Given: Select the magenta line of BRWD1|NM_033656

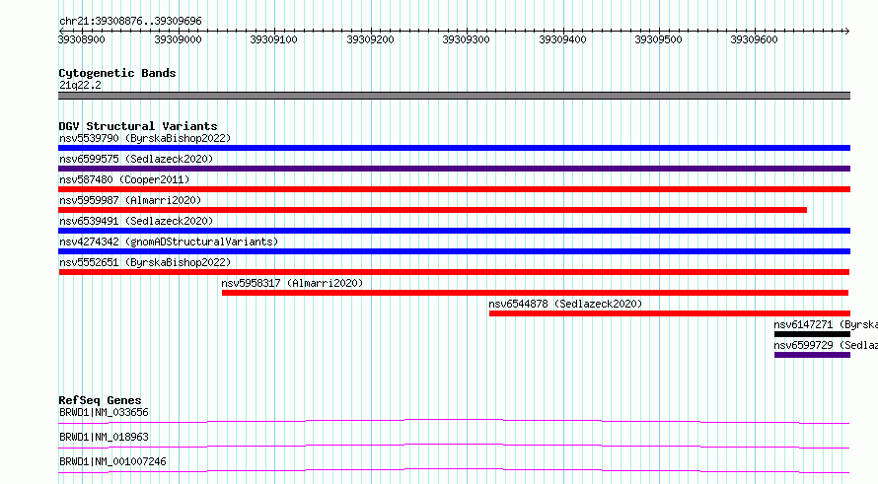Looking at the screenshot, I should point(454,421).
